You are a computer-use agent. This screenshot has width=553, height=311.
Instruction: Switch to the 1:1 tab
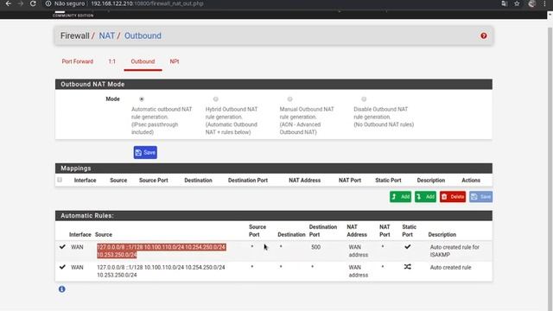click(111, 61)
